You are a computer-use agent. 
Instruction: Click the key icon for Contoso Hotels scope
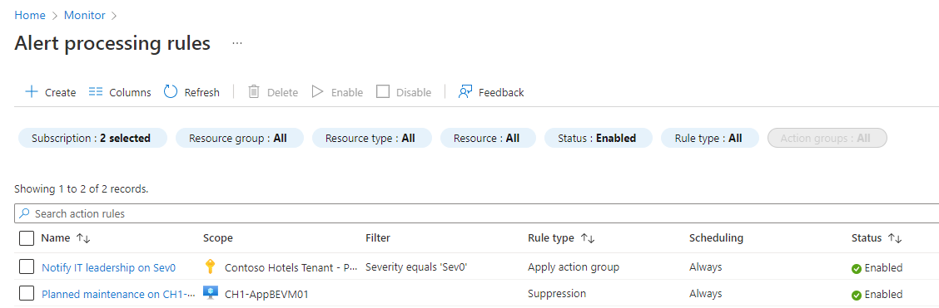click(x=210, y=266)
